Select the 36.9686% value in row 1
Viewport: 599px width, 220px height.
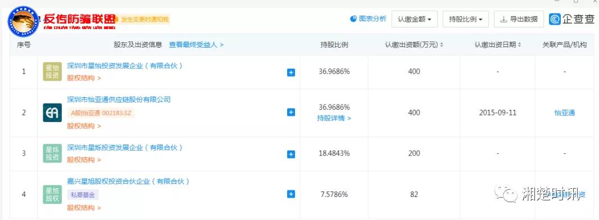coord(334,72)
